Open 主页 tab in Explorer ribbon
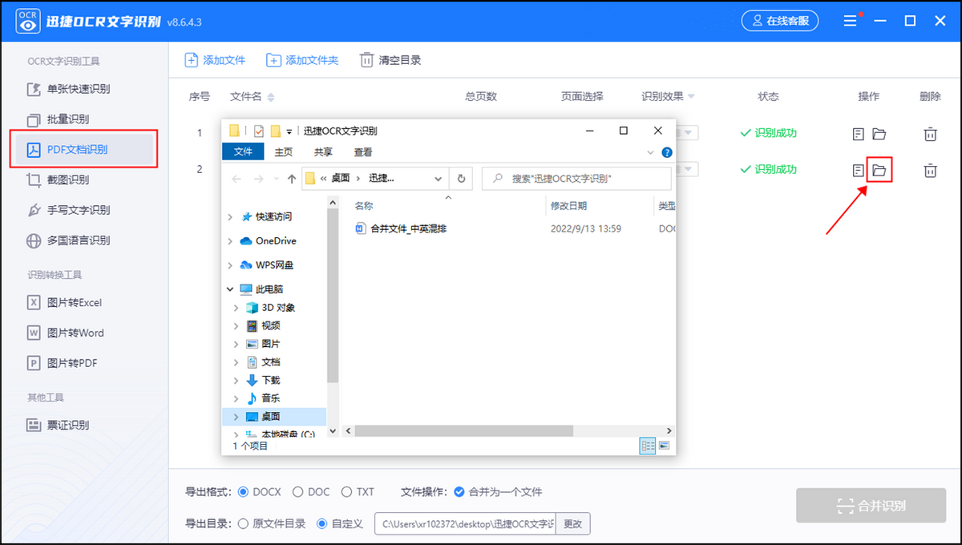962x545 pixels. coord(284,151)
